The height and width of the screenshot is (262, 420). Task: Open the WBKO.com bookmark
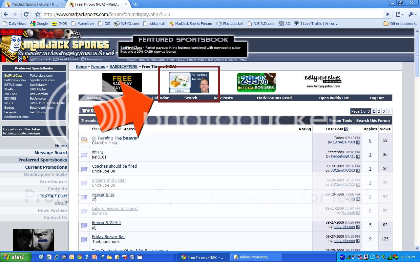coord(127,24)
